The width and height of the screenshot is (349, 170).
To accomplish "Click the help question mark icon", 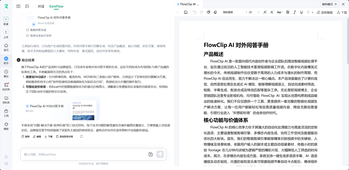I will point(6,157).
